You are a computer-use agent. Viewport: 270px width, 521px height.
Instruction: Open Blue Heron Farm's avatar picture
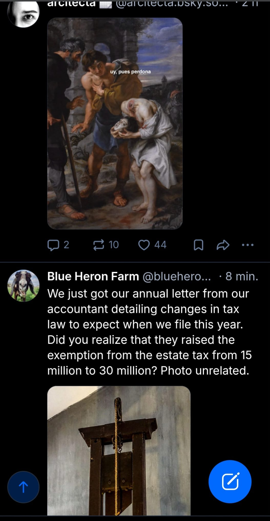click(x=23, y=286)
